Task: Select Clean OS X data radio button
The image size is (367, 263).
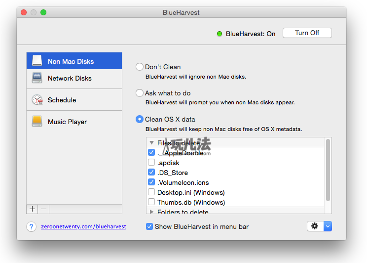Action: coord(140,119)
